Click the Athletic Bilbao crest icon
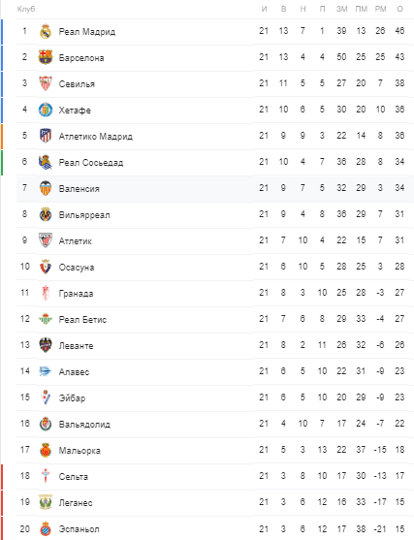The width and height of the screenshot is (414, 540). point(46,240)
